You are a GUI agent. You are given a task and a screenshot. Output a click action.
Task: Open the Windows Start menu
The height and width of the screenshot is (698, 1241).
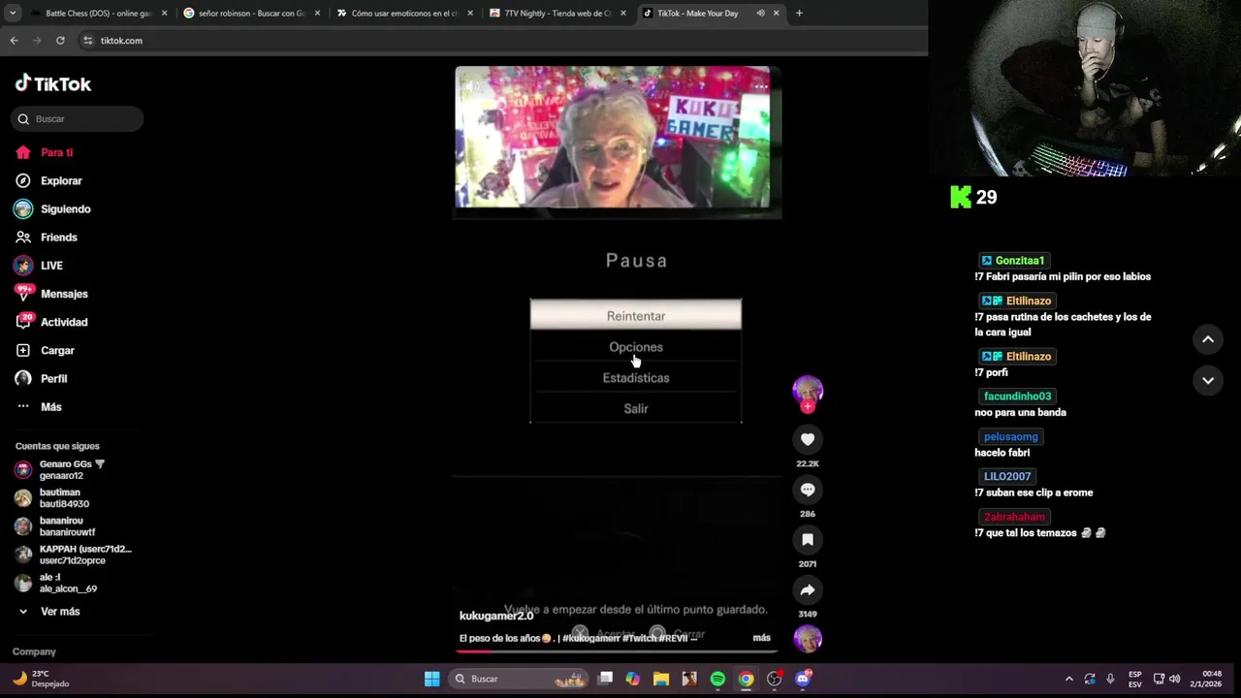pyautogui.click(x=431, y=679)
